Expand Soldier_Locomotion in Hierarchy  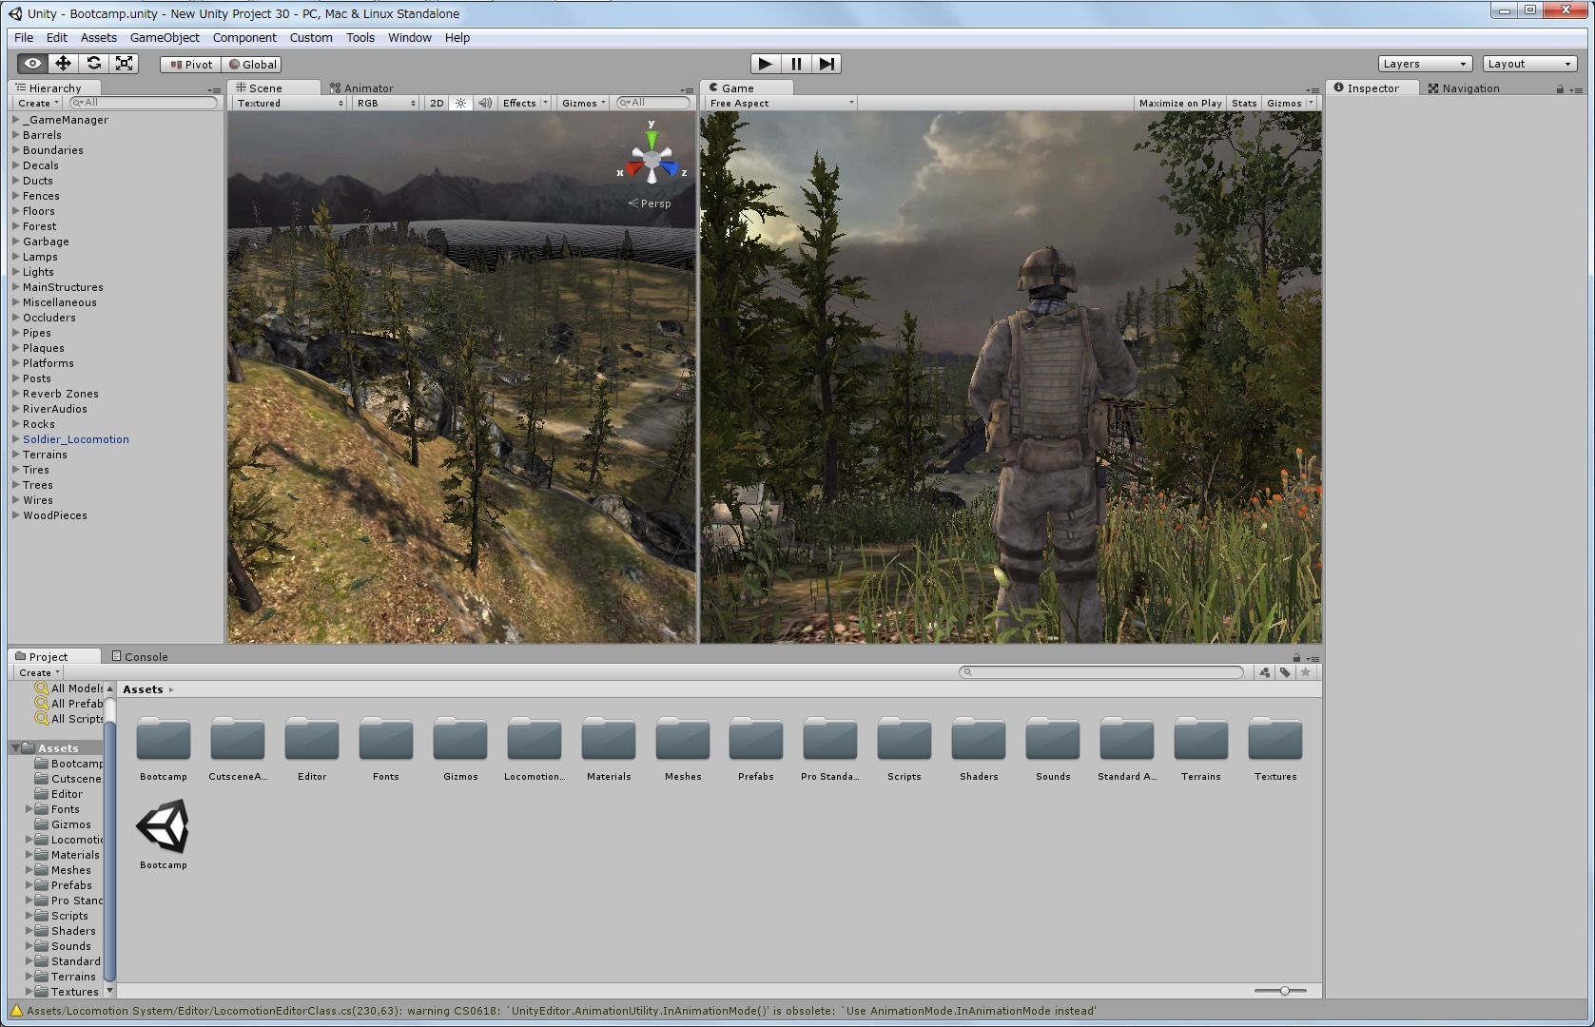16,439
